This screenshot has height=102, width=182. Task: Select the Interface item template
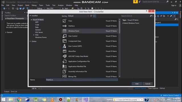click(x=90, y=26)
